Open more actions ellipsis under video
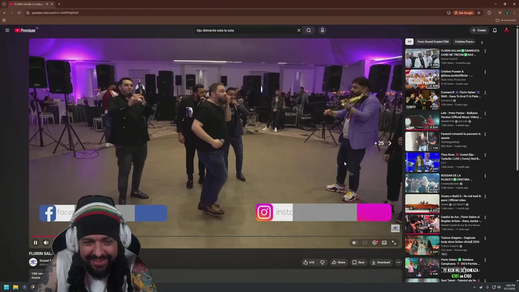 point(398,262)
